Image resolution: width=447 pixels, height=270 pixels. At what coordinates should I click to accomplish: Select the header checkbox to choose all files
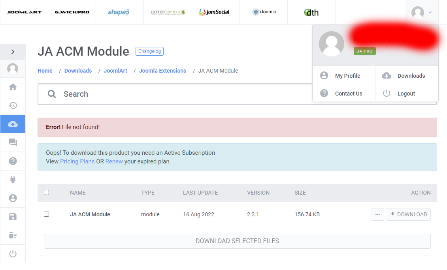tap(46, 192)
